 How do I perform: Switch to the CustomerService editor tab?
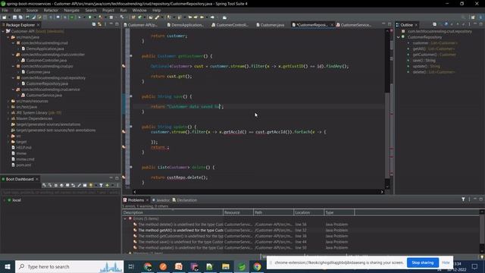(x=354, y=25)
